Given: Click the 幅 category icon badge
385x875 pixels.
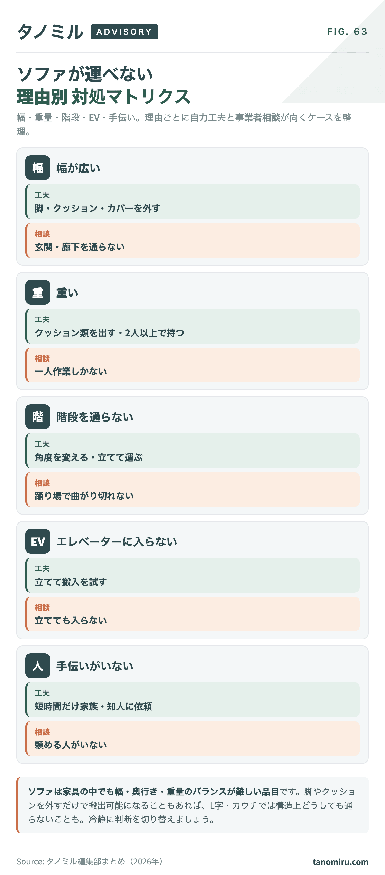Looking at the screenshot, I should click(38, 168).
